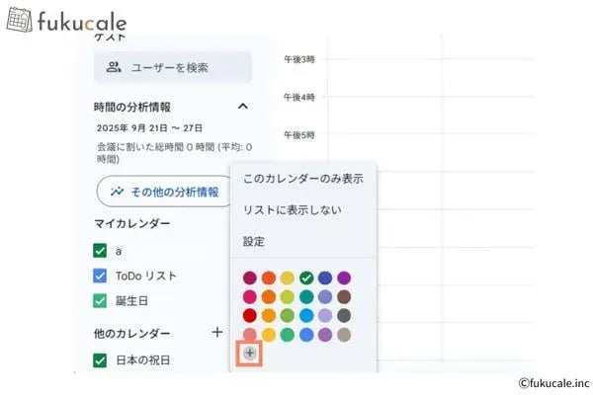The image size is (593, 395).
Task: Click the people icon in the user search box
Action: 114,67
